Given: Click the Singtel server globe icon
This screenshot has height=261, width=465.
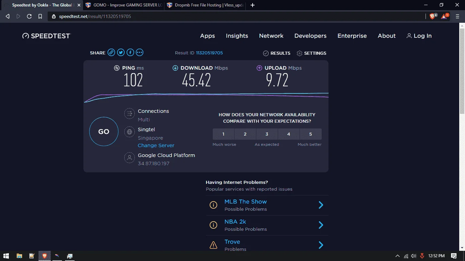Looking at the screenshot, I should (129, 132).
